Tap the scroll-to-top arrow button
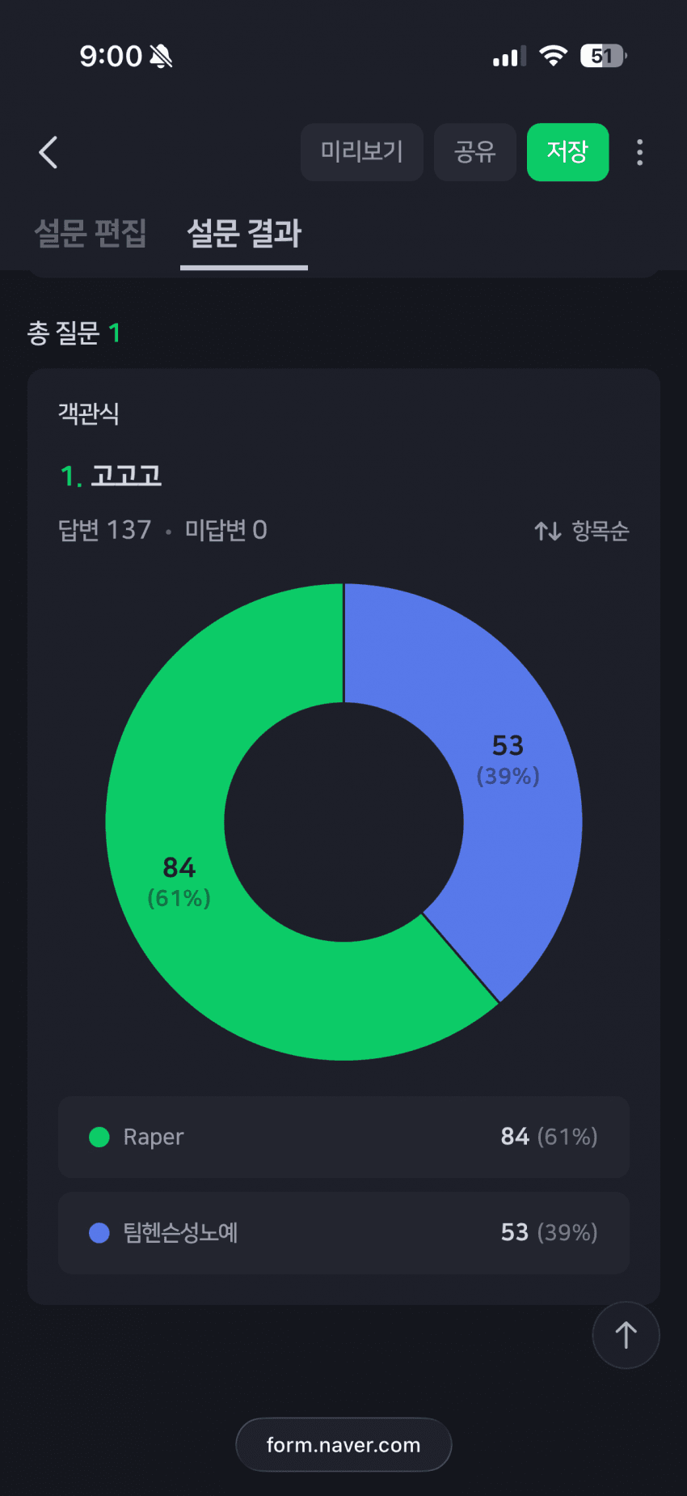 pyautogui.click(x=626, y=1335)
